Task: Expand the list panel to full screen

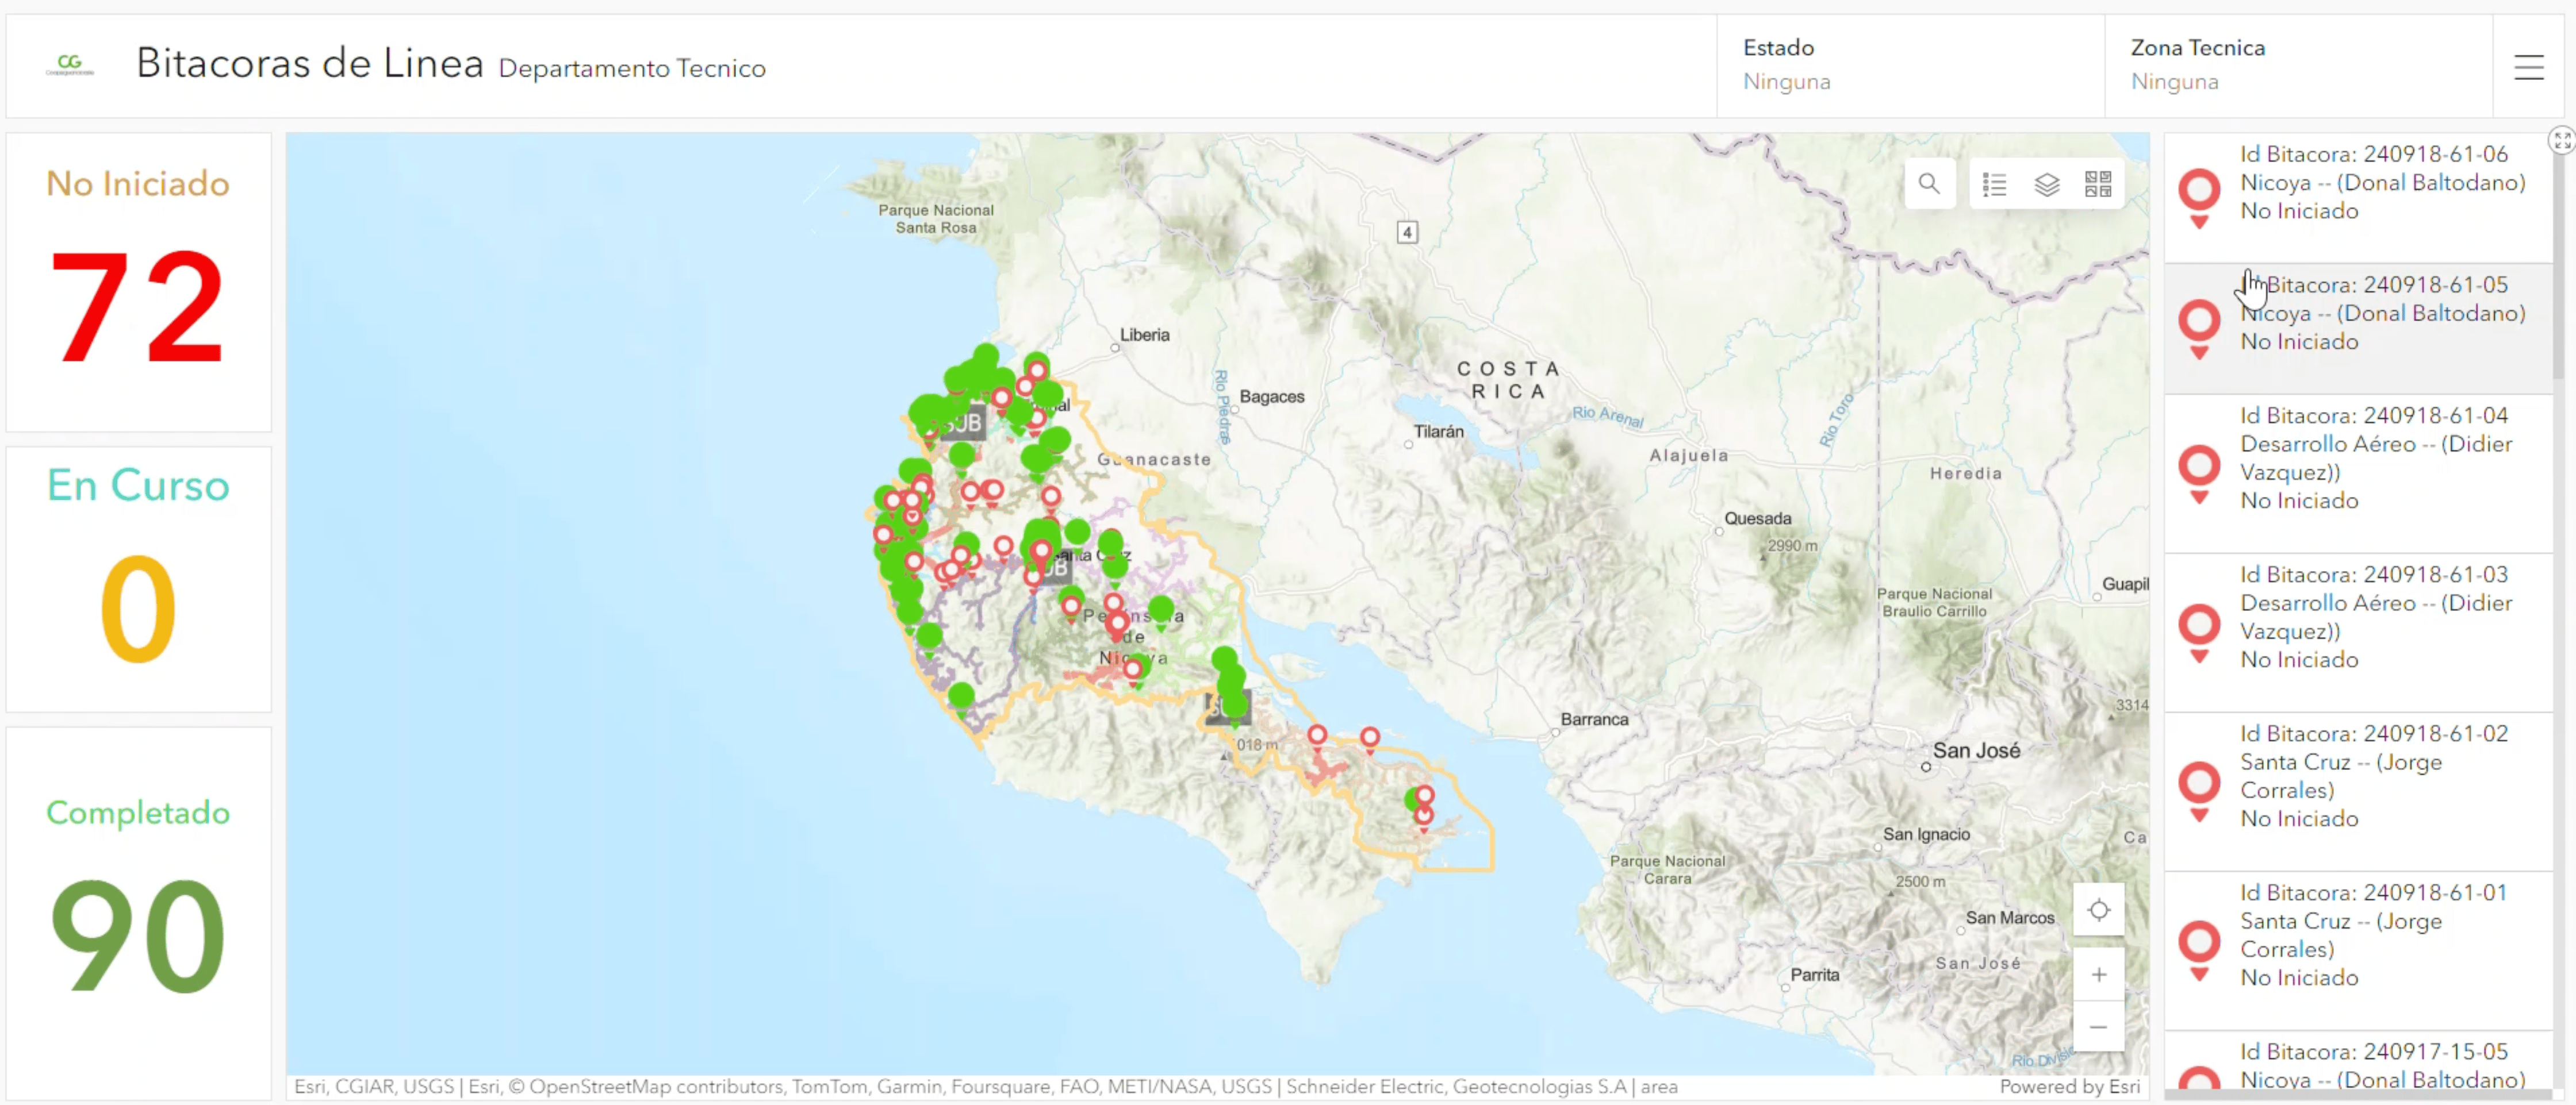Action: pos(2561,141)
